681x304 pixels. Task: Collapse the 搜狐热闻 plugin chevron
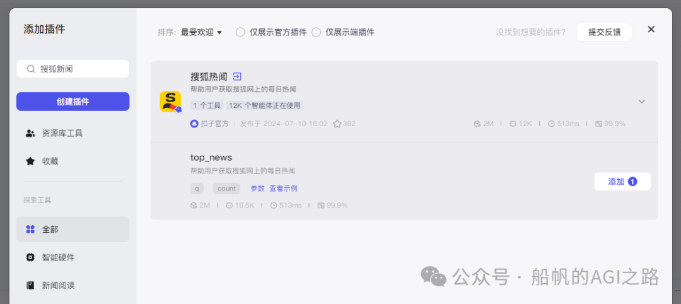[641, 102]
